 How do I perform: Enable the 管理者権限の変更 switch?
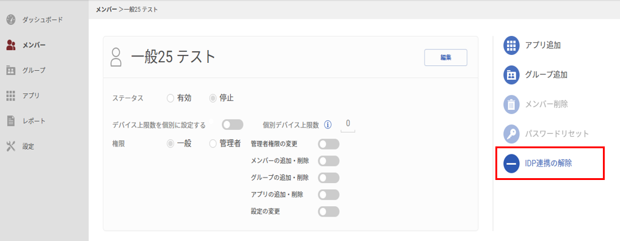point(329,144)
